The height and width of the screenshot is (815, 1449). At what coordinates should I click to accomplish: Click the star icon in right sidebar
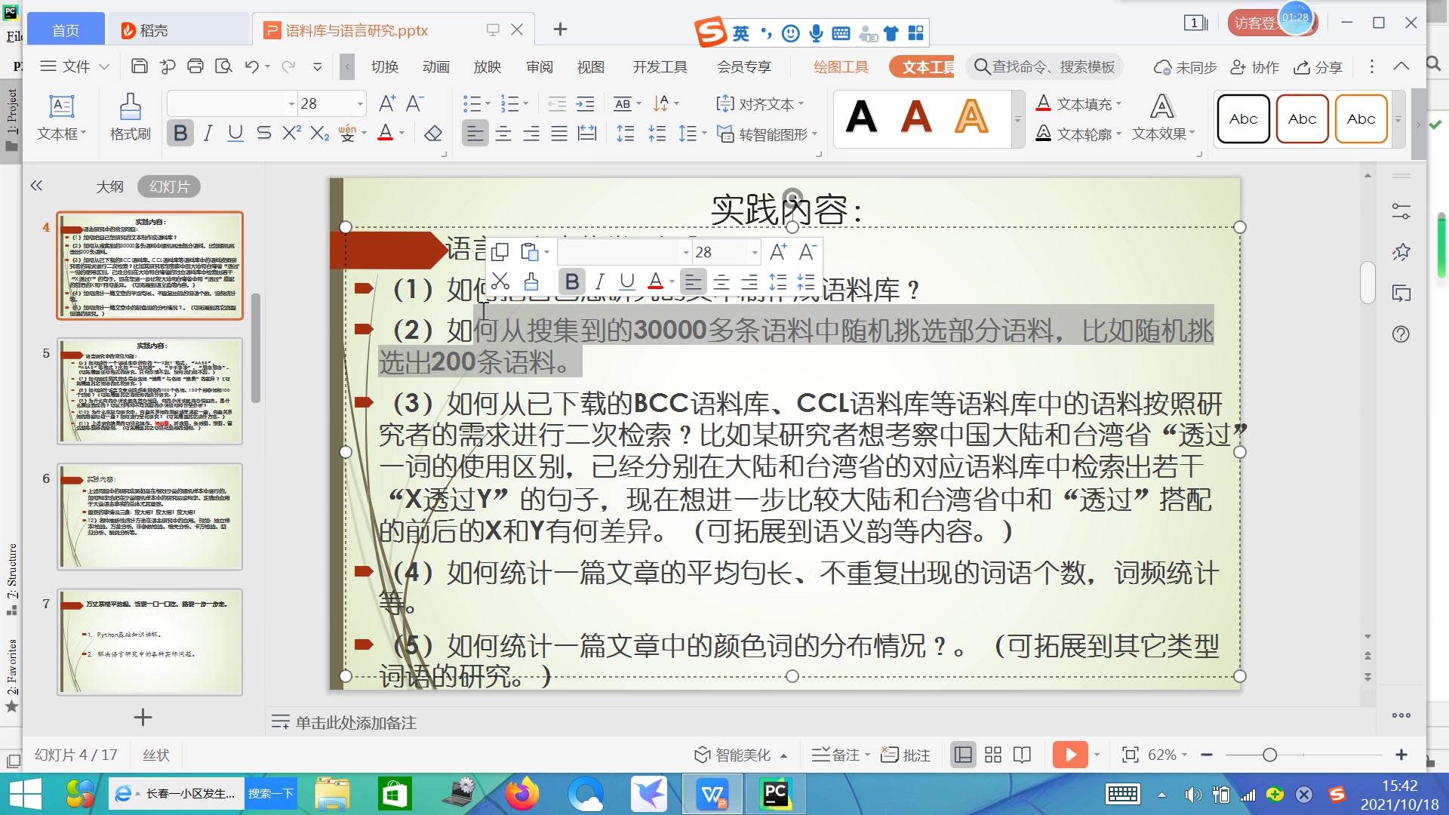point(1401,252)
